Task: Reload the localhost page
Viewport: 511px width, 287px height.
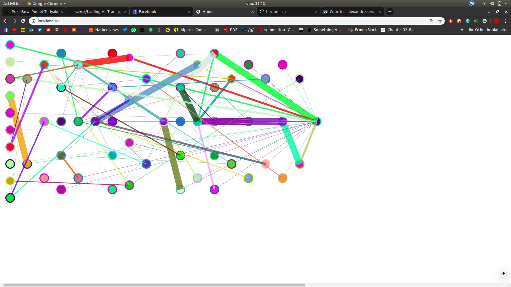Action: (23, 21)
